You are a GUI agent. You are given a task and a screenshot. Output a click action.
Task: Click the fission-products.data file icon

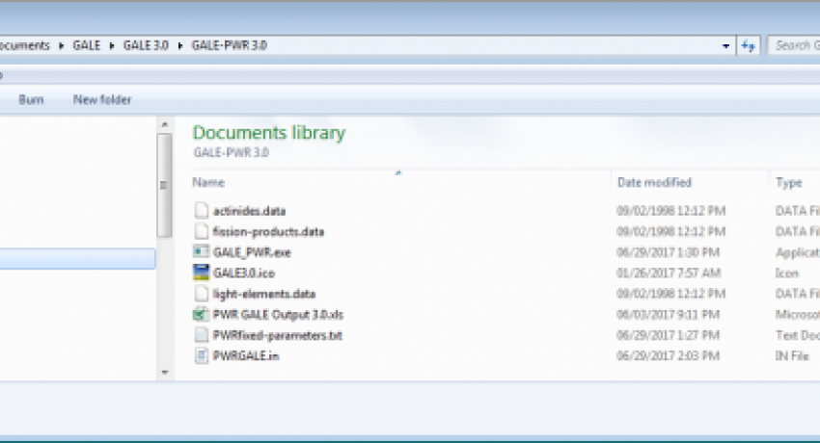[202, 232]
